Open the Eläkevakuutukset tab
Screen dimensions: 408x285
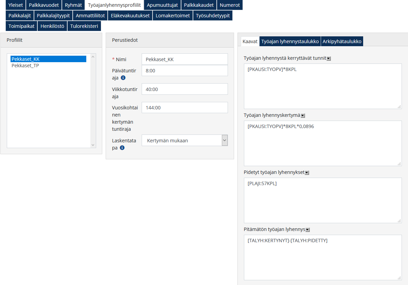[x=130, y=16]
